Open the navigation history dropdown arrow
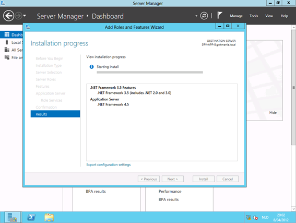This screenshot has width=296, height=223. pos(25,16)
